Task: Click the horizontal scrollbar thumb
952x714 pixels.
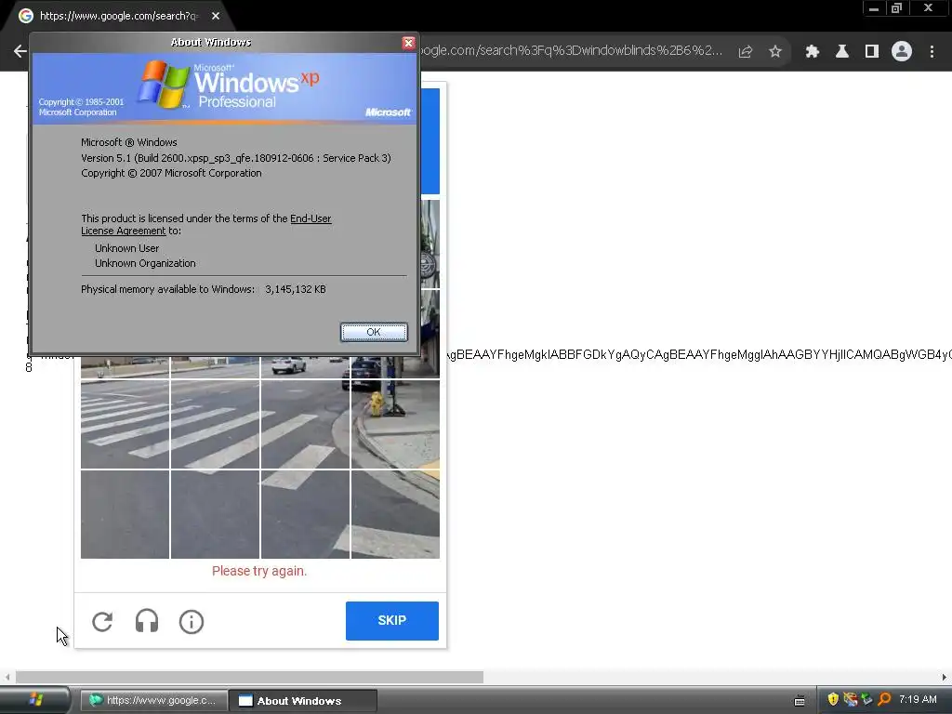Action: [249, 677]
